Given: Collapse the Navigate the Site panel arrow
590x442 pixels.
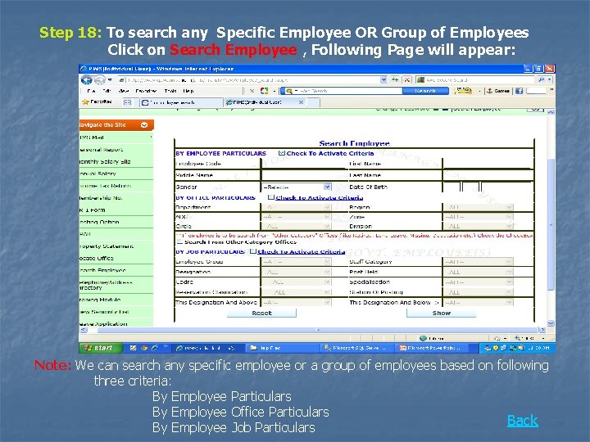Looking at the screenshot, I should [x=144, y=125].
